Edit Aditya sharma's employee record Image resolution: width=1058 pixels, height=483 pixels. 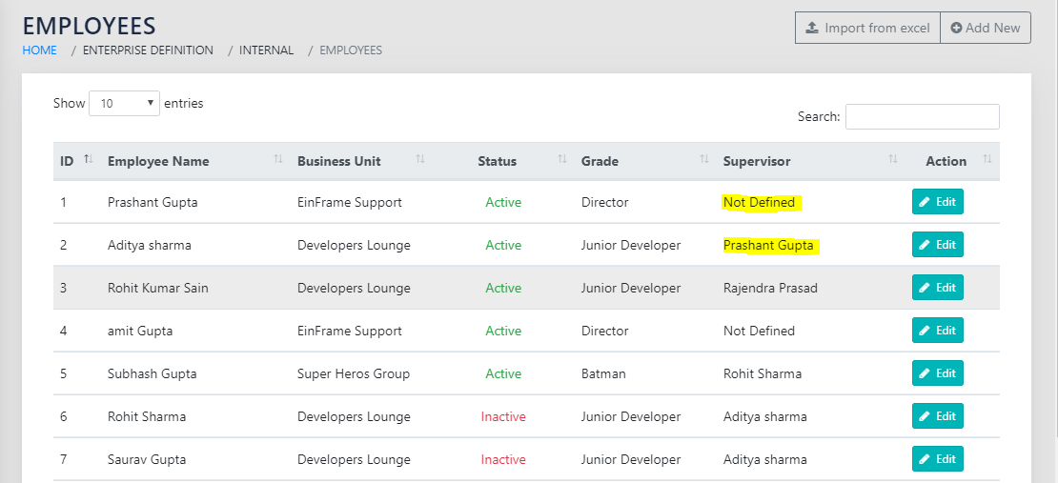pyautogui.click(x=937, y=245)
